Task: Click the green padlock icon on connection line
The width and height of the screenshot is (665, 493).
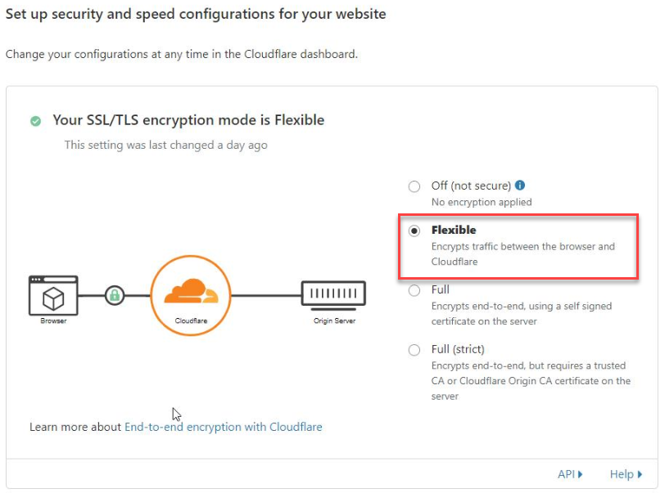Action: click(115, 295)
